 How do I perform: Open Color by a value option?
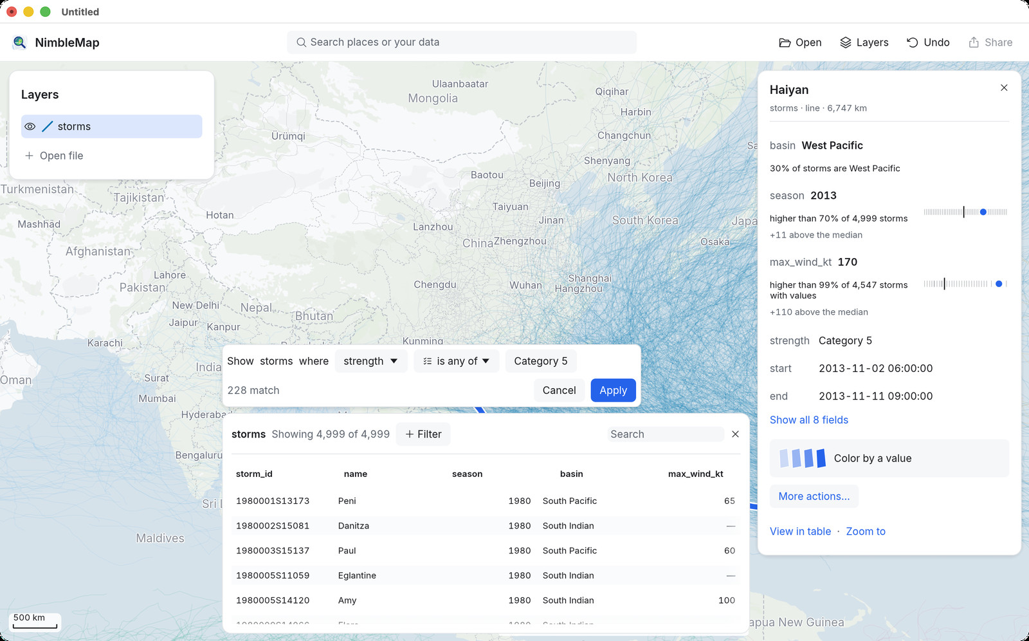889,458
